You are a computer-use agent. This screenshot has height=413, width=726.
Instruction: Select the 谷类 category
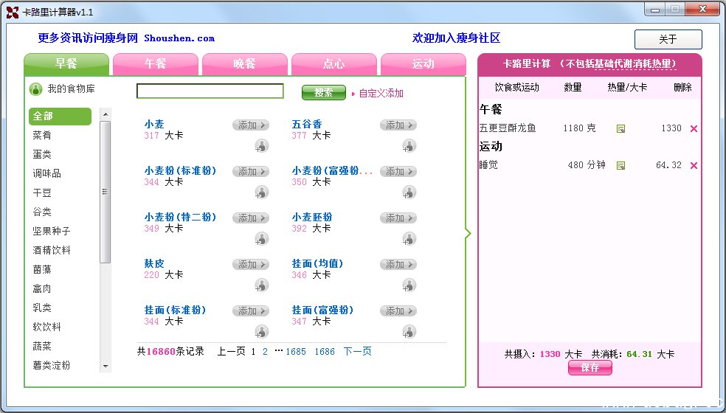pyautogui.click(x=42, y=212)
